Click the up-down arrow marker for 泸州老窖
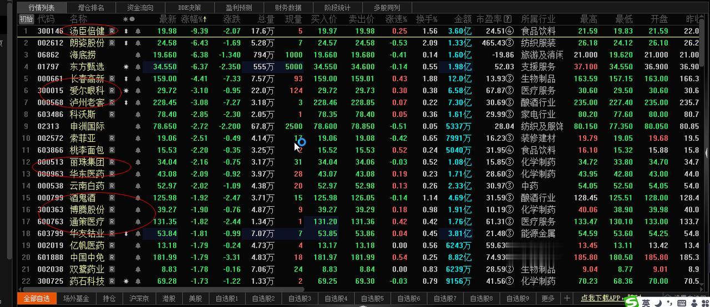 [126, 103]
